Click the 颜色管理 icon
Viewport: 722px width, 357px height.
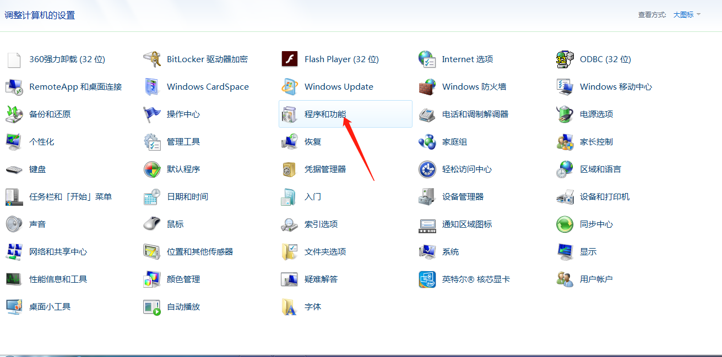coord(152,279)
